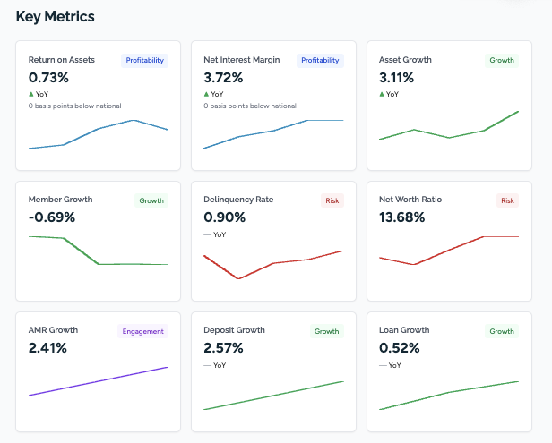Click the YoY dash indicator under Loan Growth
The height and width of the screenshot is (443, 552).
pyautogui.click(x=384, y=365)
